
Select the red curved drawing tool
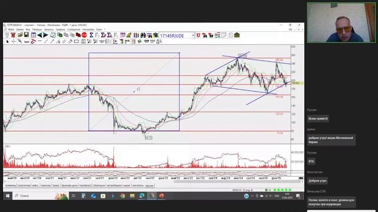point(33,42)
